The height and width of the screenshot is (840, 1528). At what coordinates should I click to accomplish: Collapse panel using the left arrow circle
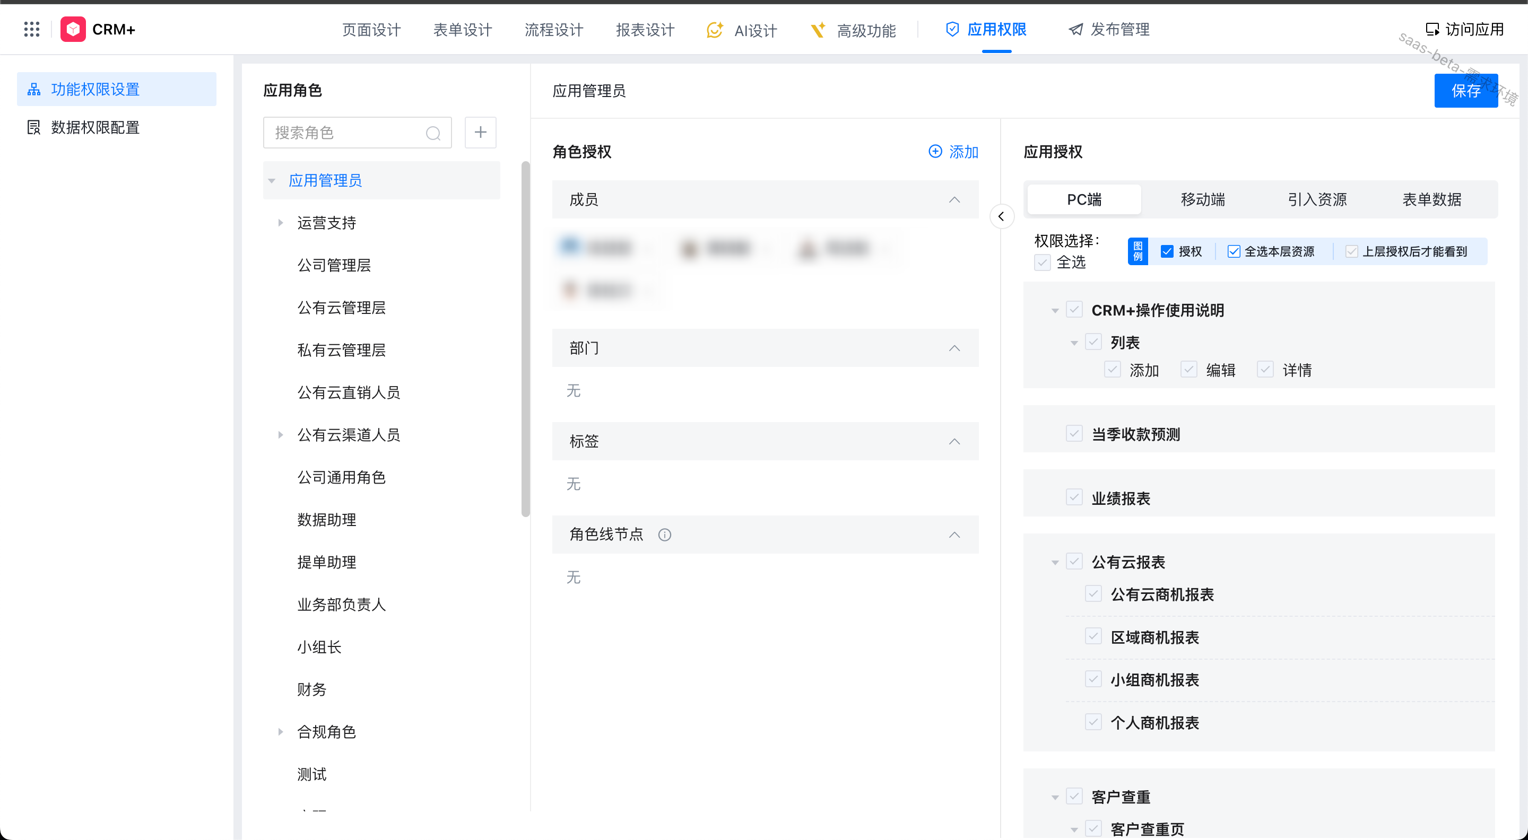(1001, 216)
